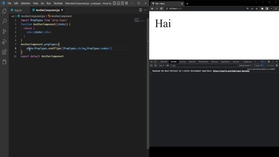Image resolution: width=279 pixels, height=157 pixels.
Task: Switch to DevTools Performance tab
Action: tap(204, 61)
